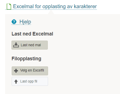Upload using the Last opp fil button
120x94 pixels.
click(30, 81)
